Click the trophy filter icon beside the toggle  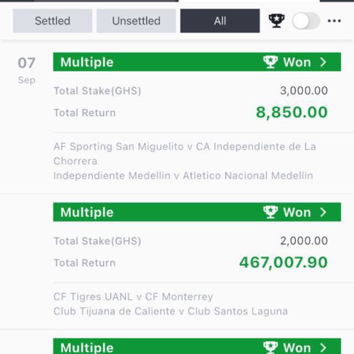point(277,21)
